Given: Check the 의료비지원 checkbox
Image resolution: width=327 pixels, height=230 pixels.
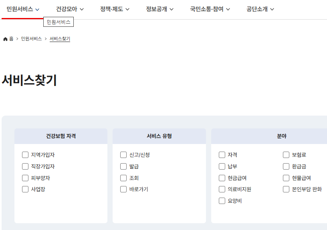Looking at the screenshot, I should (222, 189).
